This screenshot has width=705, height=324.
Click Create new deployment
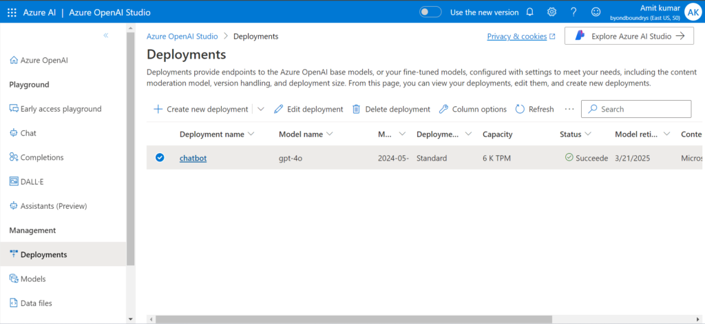point(200,109)
